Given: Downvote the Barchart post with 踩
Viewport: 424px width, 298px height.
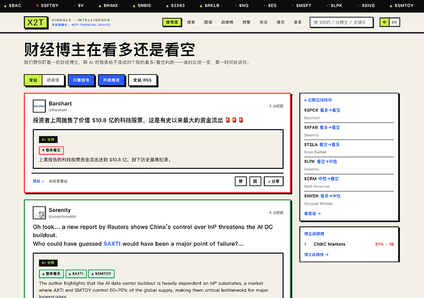Looking at the screenshot, I should pos(255,181).
